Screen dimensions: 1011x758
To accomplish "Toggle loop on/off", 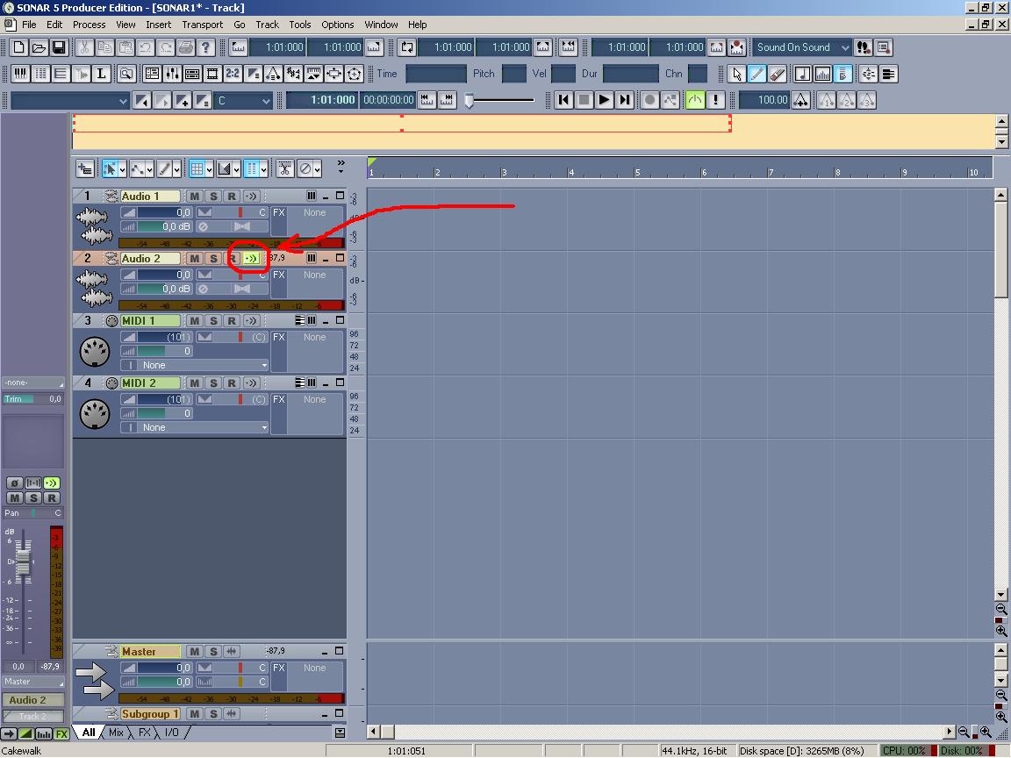I will [407, 47].
